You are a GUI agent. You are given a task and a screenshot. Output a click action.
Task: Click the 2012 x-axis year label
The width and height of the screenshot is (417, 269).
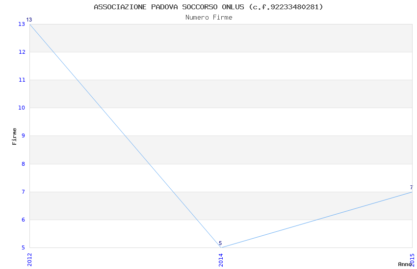29,260
